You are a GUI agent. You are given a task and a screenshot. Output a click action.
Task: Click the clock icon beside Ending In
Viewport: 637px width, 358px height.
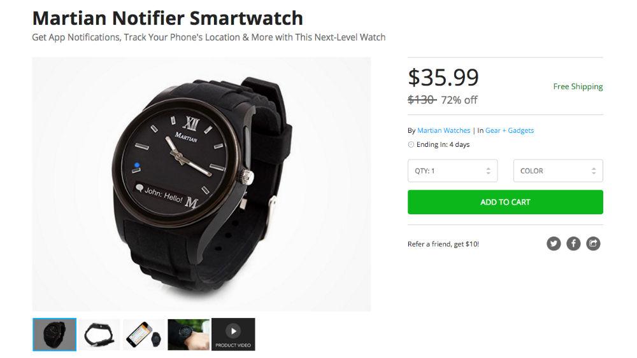[x=411, y=145]
